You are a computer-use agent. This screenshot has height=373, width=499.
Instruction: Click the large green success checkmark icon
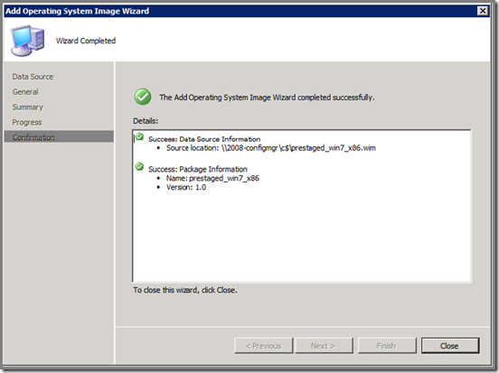(143, 97)
